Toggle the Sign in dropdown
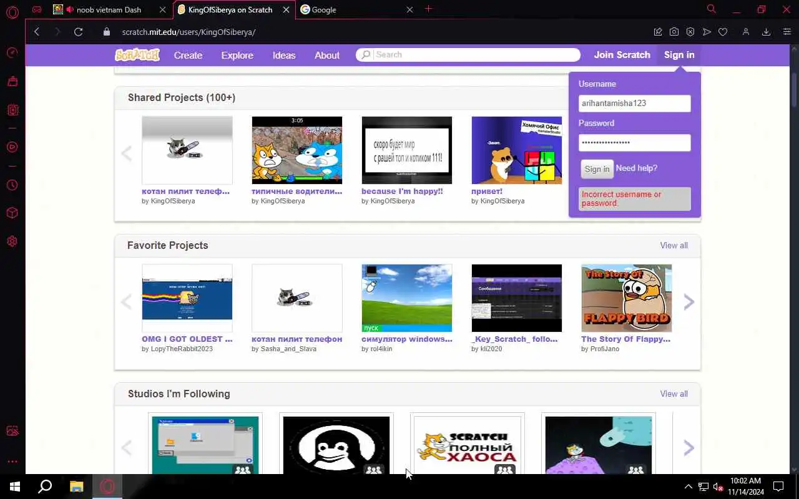 click(679, 55)
